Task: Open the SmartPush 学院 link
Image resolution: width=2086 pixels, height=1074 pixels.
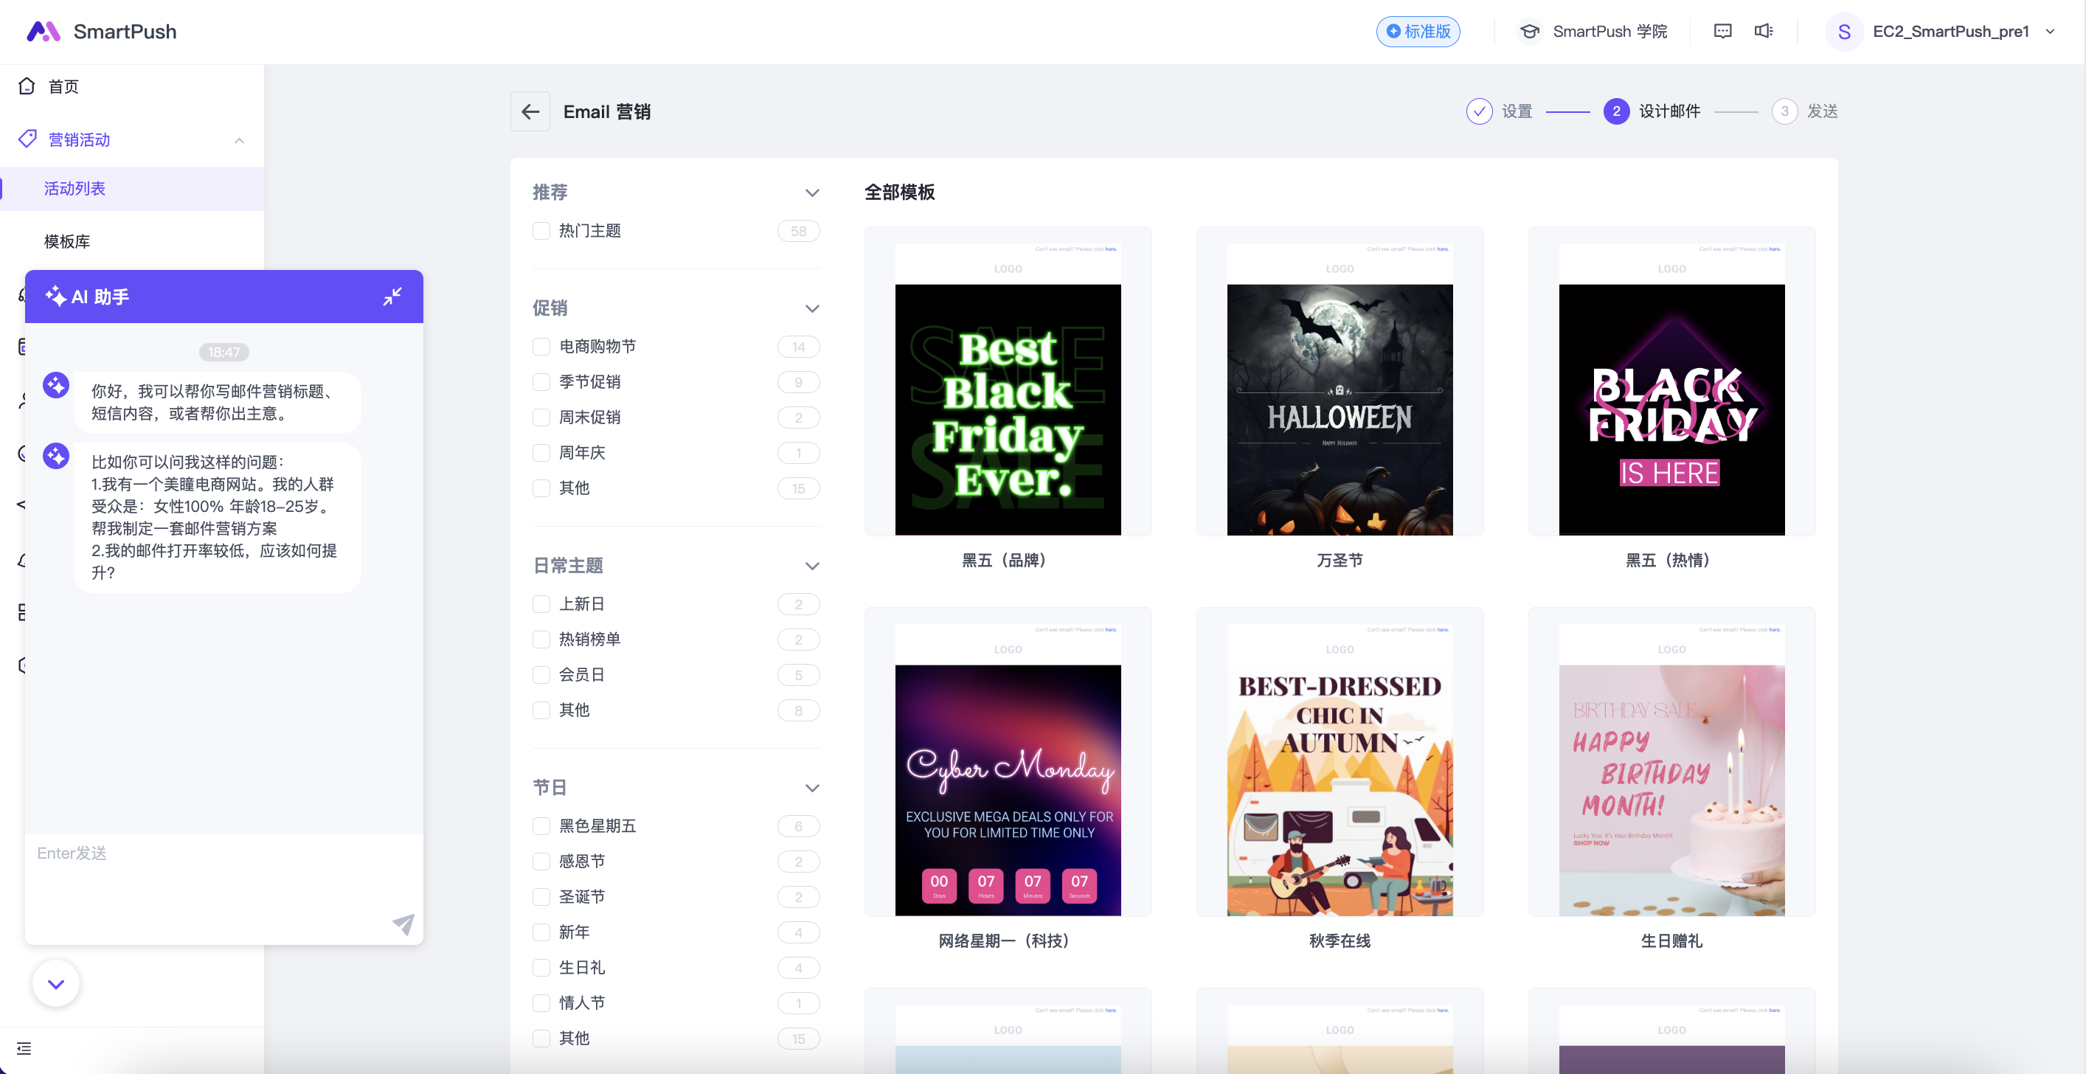Action: [1609, 32]
